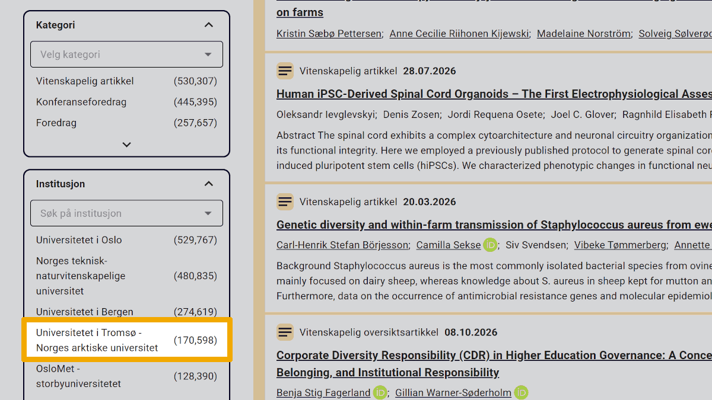The image size is (712, 400).
Task: Open the Corporate Diversity Responsibility article
Action: pyautogui.click(x=494, y=364)
